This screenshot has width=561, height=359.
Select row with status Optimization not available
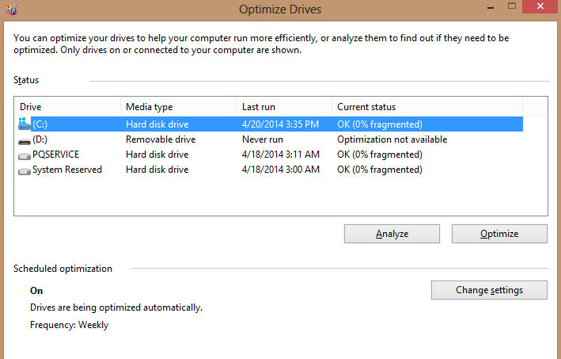click(x=270, y=139)
